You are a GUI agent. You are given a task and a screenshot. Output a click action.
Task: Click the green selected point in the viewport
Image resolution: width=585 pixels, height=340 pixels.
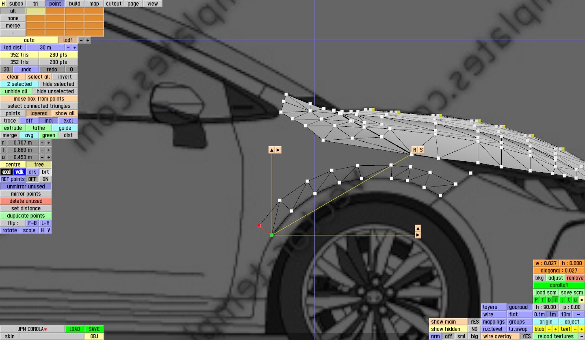coord(272,235)
